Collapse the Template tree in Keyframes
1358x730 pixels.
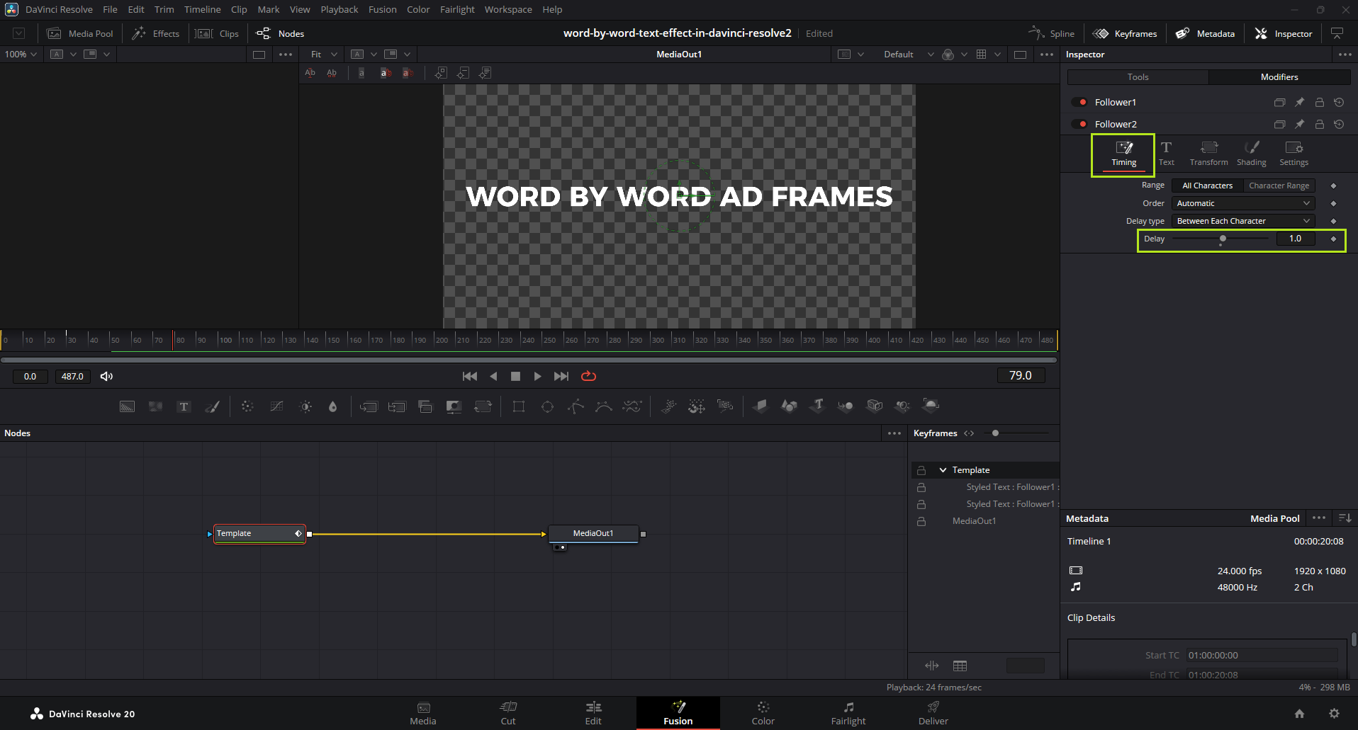pyautogui.click(x=943, y=470)
